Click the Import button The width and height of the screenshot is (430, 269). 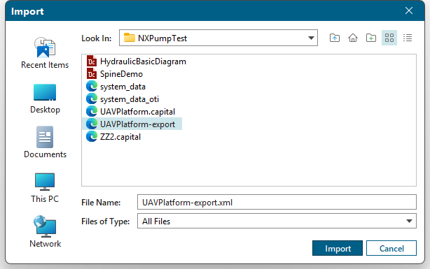tap(338, 248)
